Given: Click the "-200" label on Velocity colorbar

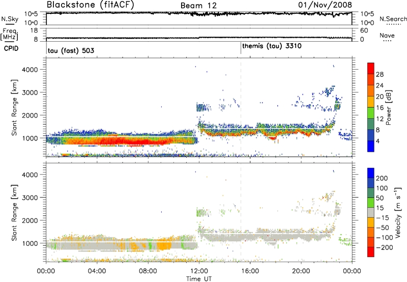Looking at the screenshot, I should 385,247.
